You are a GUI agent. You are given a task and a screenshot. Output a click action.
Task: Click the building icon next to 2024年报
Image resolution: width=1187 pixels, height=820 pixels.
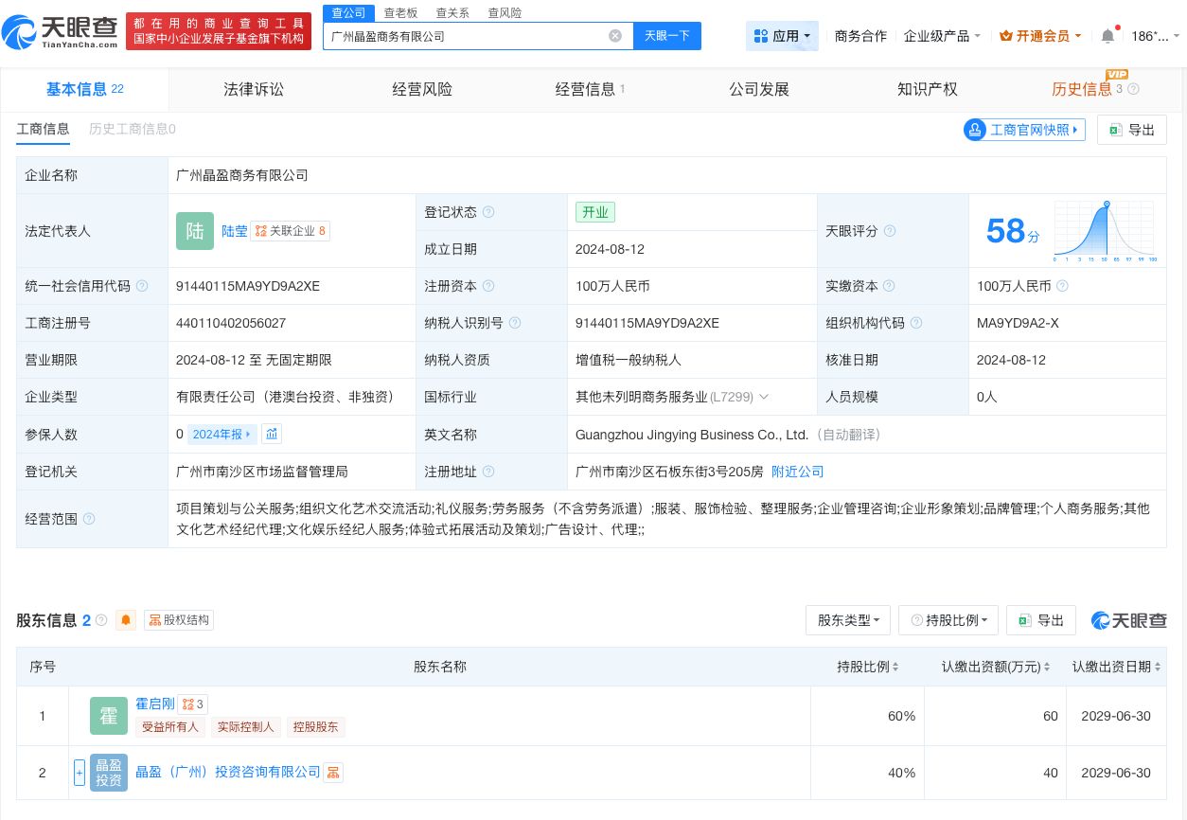[272, 434]
